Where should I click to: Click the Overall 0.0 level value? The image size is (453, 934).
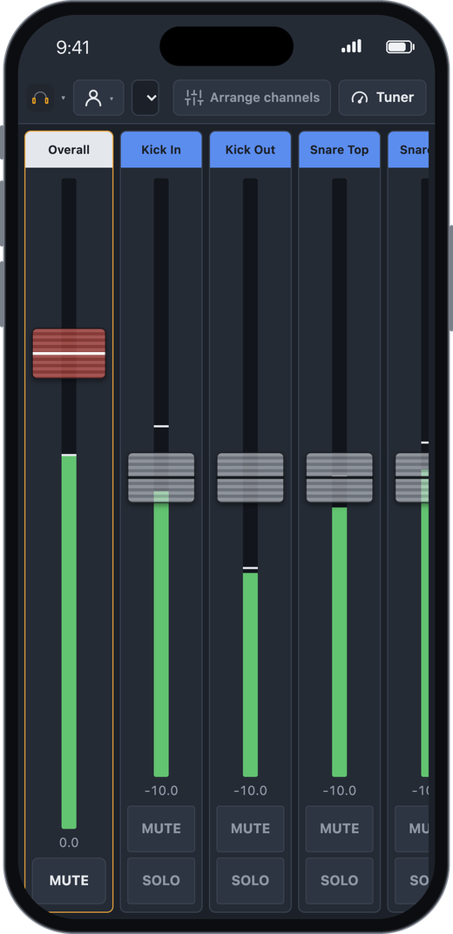pyautogui.click(x=69, y=843)
